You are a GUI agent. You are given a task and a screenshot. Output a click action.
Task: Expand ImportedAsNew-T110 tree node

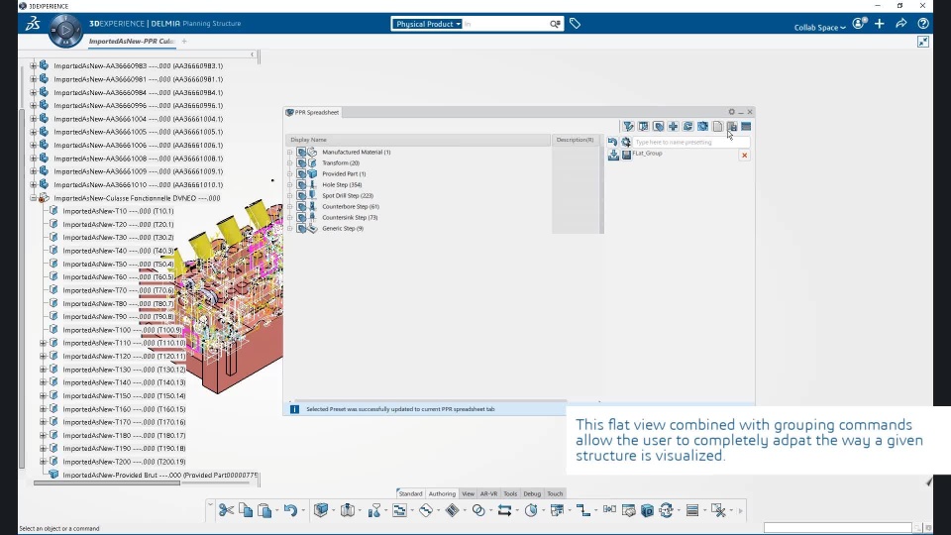coord(43,343)
